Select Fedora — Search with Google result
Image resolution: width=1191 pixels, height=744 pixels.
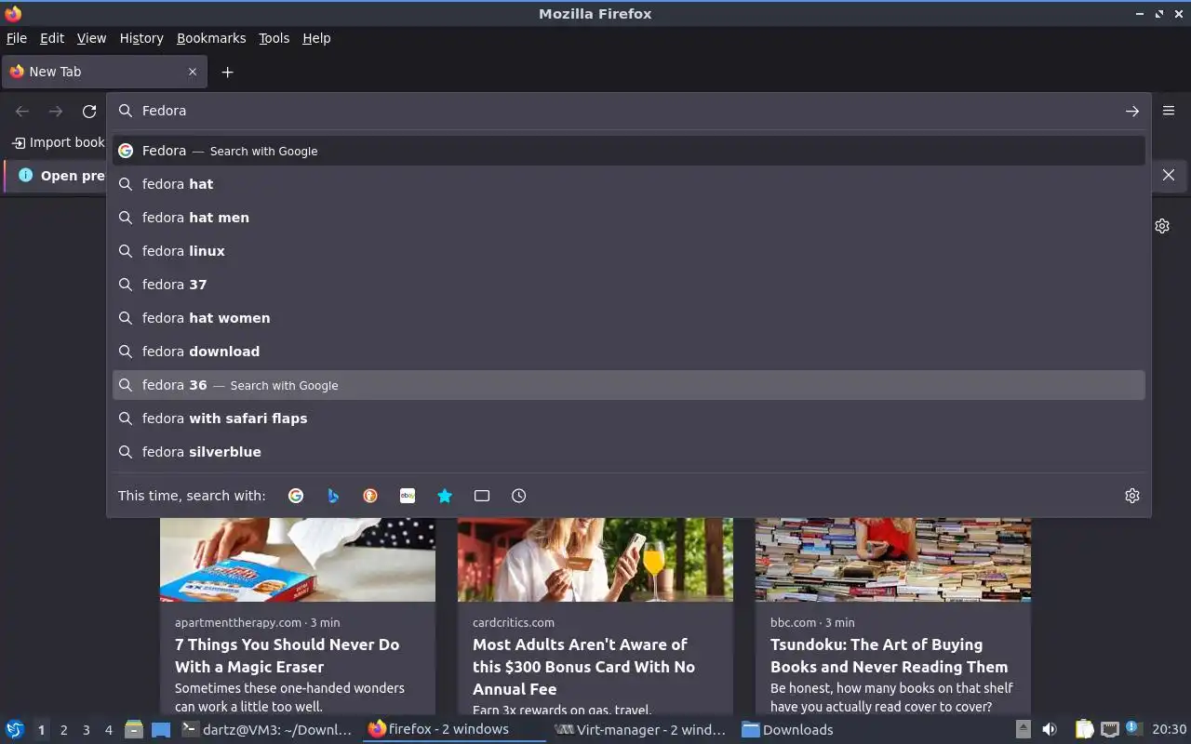[x=629, y=151]
